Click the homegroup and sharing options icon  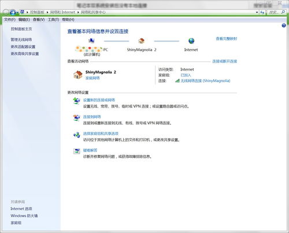coord(77,135)
